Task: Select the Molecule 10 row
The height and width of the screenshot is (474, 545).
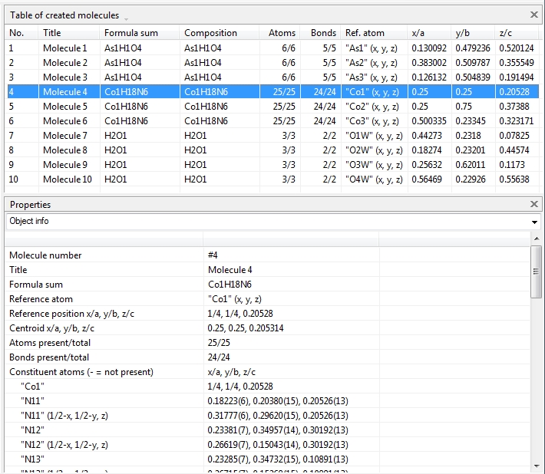Action: 67,179
